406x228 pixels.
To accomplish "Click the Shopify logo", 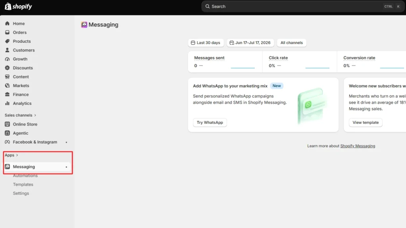I will (x=18, y=6).
